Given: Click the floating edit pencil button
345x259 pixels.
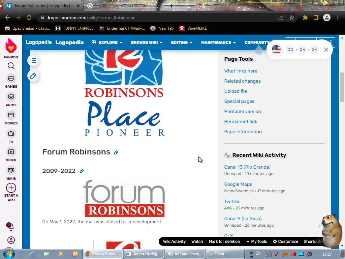Looking at the screenshot, I should pos(33,76).
